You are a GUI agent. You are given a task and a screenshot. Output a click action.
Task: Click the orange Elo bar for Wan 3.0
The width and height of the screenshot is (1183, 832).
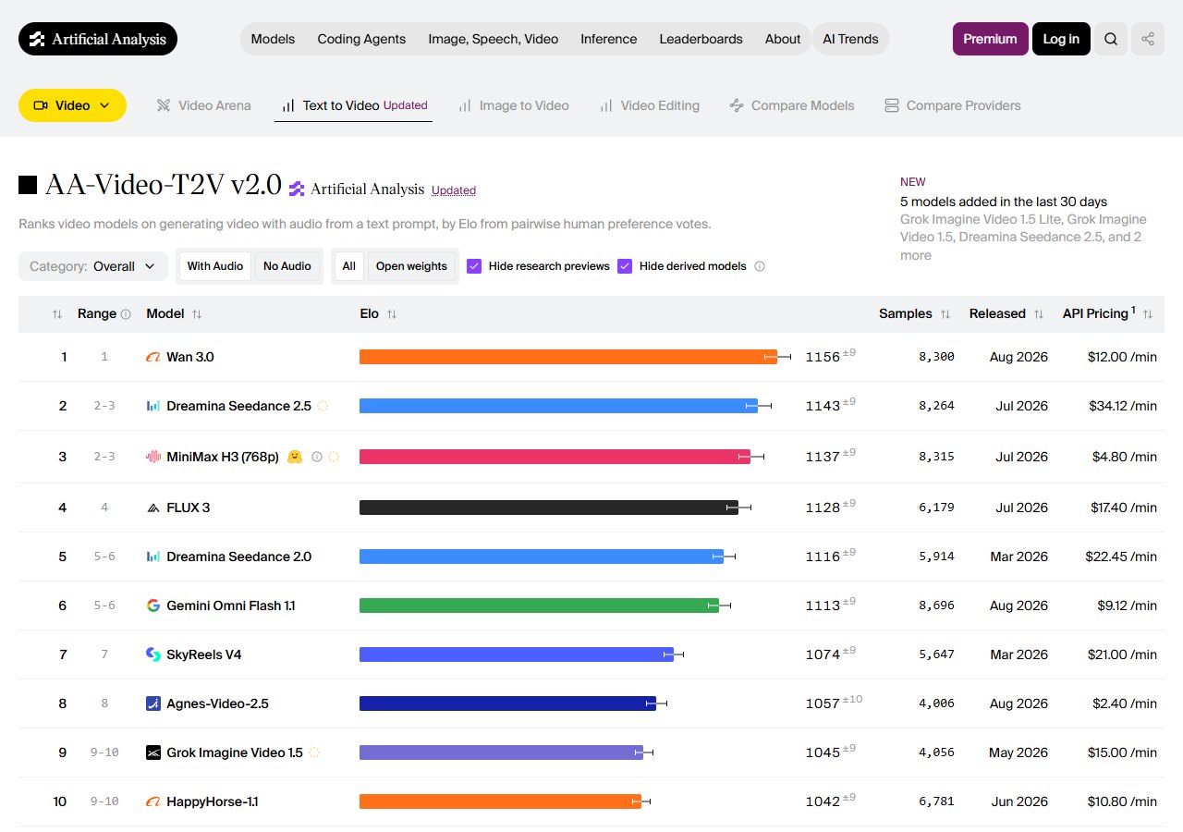(x=568, y=357)
